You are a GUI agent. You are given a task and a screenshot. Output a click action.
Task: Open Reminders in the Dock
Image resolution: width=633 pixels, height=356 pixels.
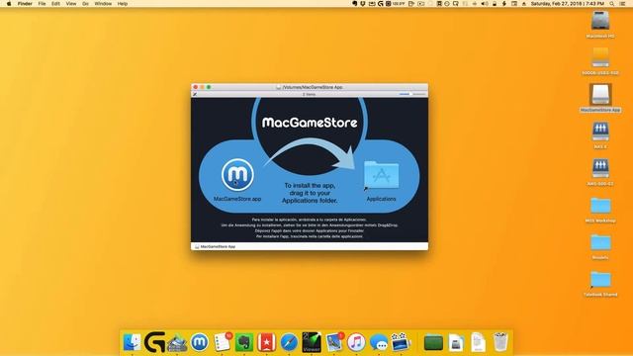click(x=222, y=342)
